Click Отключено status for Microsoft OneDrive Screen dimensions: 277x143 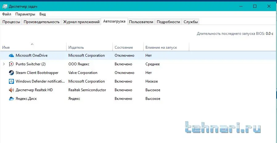pyautogui.click(x=124, y=55)
